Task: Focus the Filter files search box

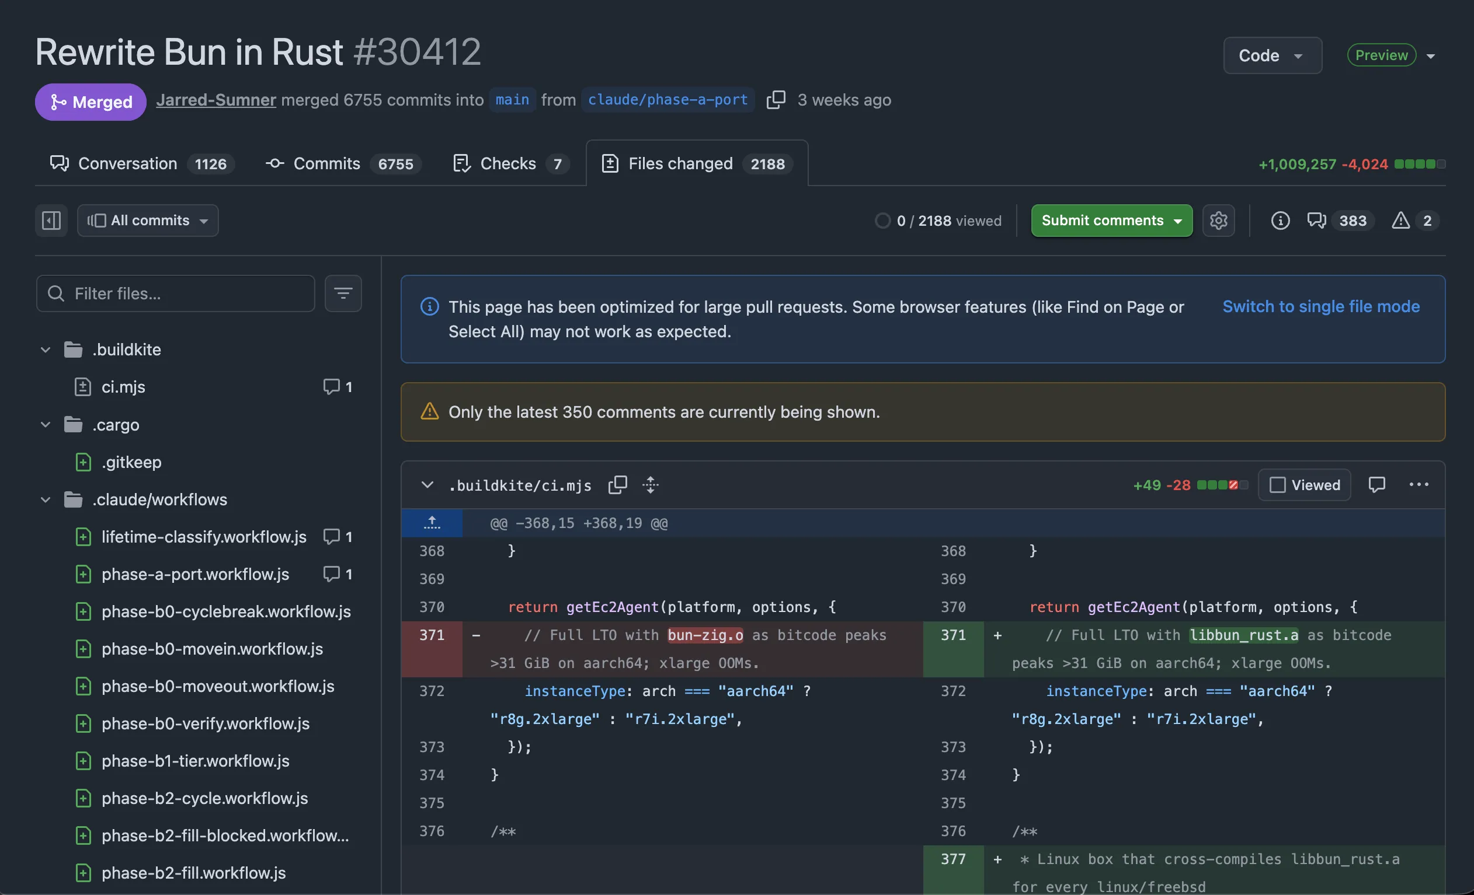Action: point(175,293)
